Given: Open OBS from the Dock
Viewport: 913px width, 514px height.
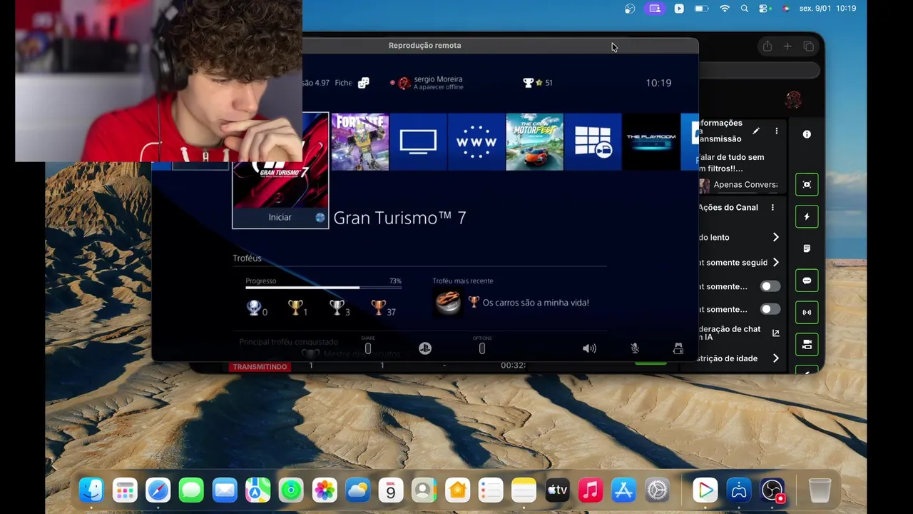Looking at the screenshot, I should pos(772,490).
